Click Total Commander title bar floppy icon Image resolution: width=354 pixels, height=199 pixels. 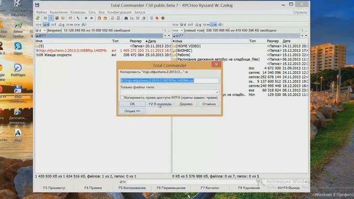(37, 5)
